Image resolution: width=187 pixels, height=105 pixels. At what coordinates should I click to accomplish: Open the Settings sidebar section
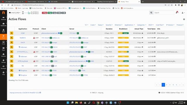tap(4, 61)
